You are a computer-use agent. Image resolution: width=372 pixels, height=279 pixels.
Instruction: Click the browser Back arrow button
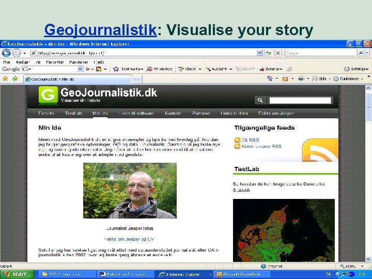point(6,53)
